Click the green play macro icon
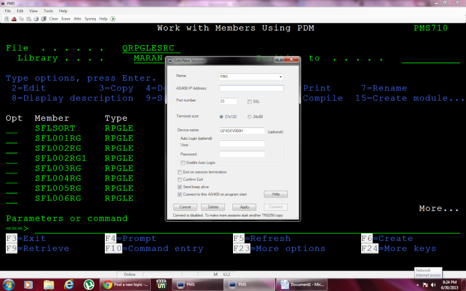This screenshot has width=466, height=291. pos(113,19)
